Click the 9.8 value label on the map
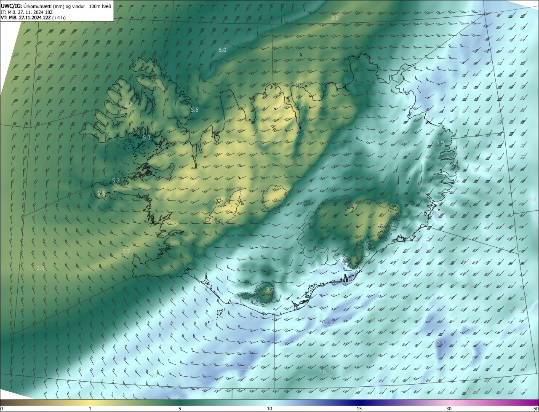Viewport: 539px width, 412px height. (532, 200)
